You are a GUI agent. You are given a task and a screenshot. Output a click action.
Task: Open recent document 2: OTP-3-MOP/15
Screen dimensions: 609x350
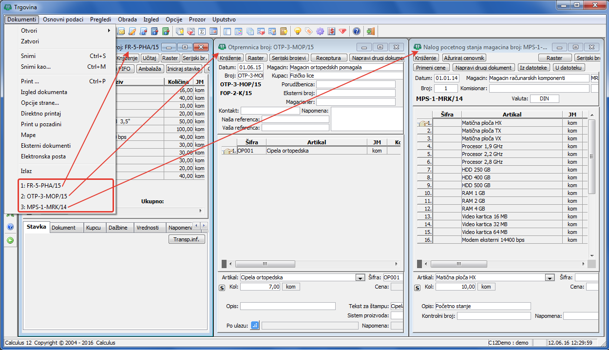[44, 196]
